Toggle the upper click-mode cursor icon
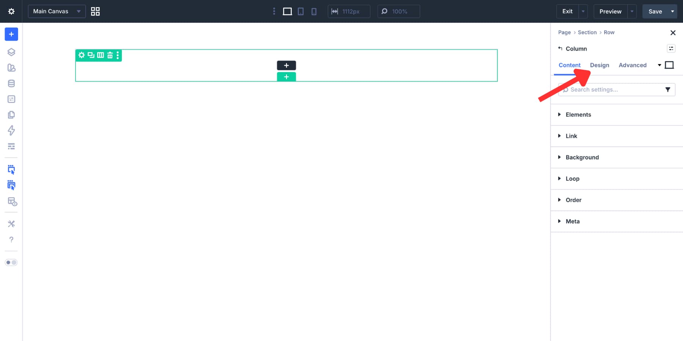683x341 pixels. click(11, 169)
